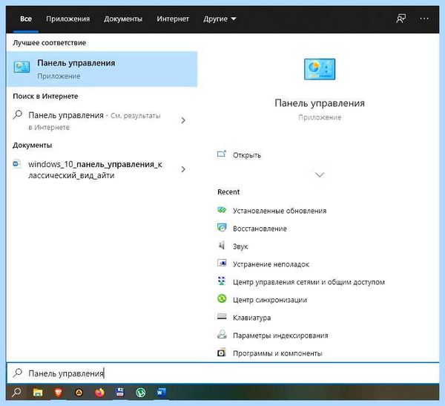Open Программы и компоненты from Recent
Viewport: 445px width, 406px height.
tap(277, 353)
